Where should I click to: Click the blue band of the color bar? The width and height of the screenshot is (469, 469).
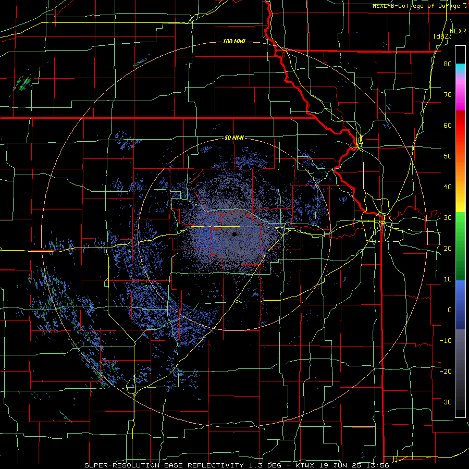tap(460, 305)
